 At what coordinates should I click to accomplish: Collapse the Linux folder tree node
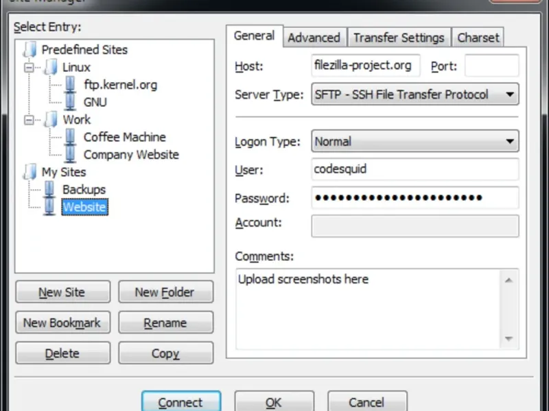29,67
